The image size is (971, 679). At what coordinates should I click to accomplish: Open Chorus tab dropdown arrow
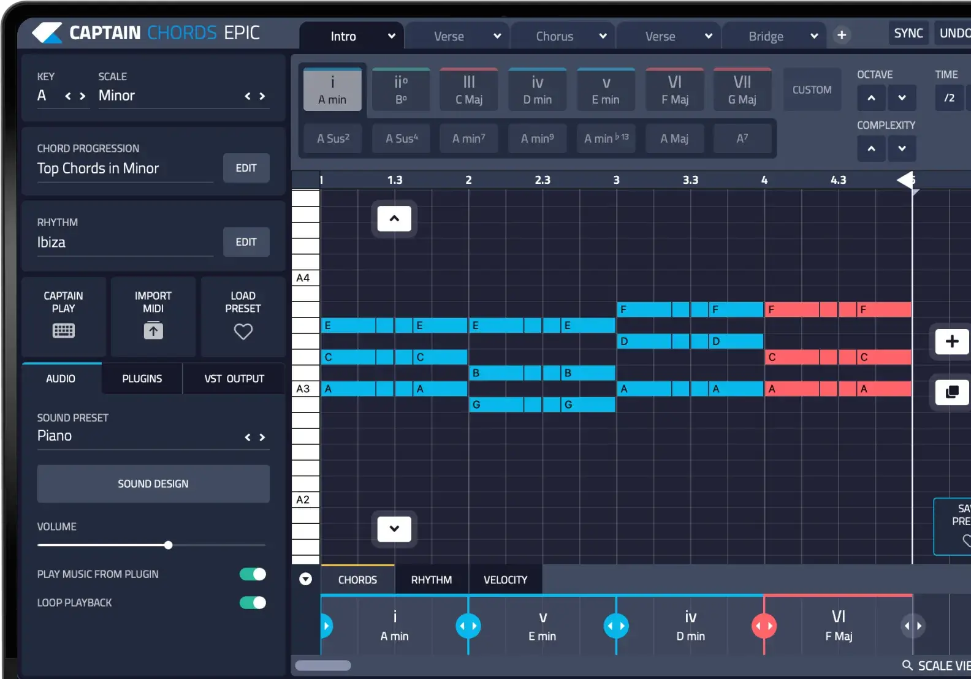coord(603,36)
